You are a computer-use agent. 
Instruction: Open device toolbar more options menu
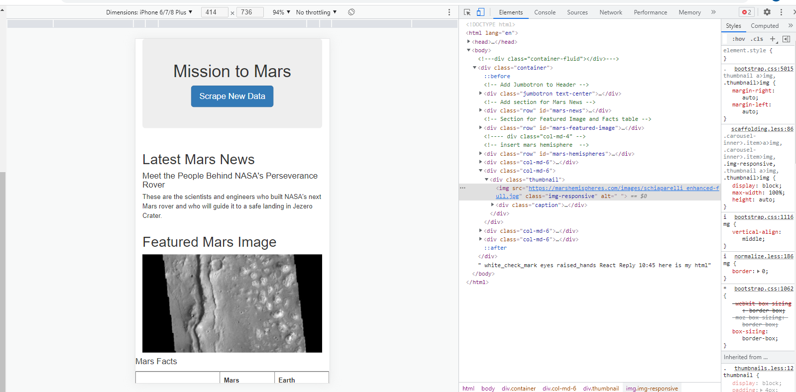tap(449, 12)
